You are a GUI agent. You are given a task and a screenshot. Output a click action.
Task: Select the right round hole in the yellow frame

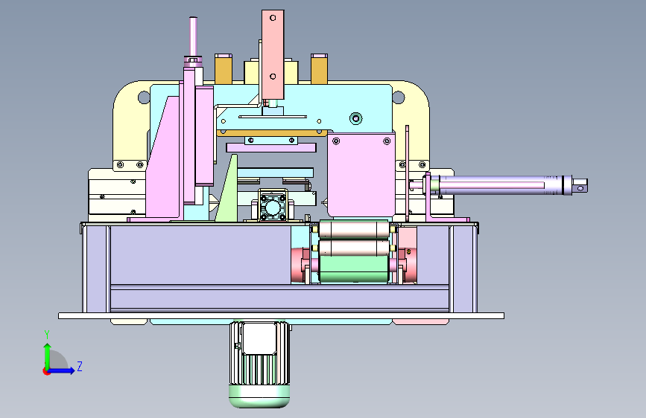click(x=399, y=97)
